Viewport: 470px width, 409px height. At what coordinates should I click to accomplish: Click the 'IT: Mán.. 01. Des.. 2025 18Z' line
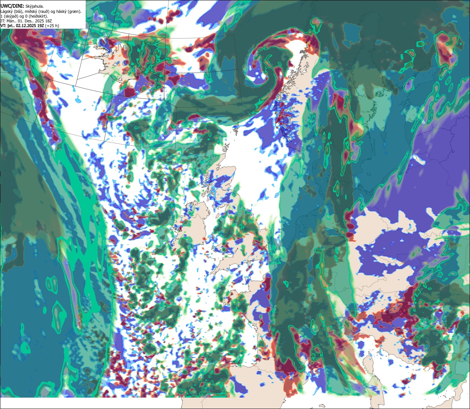tap(26, 21)
